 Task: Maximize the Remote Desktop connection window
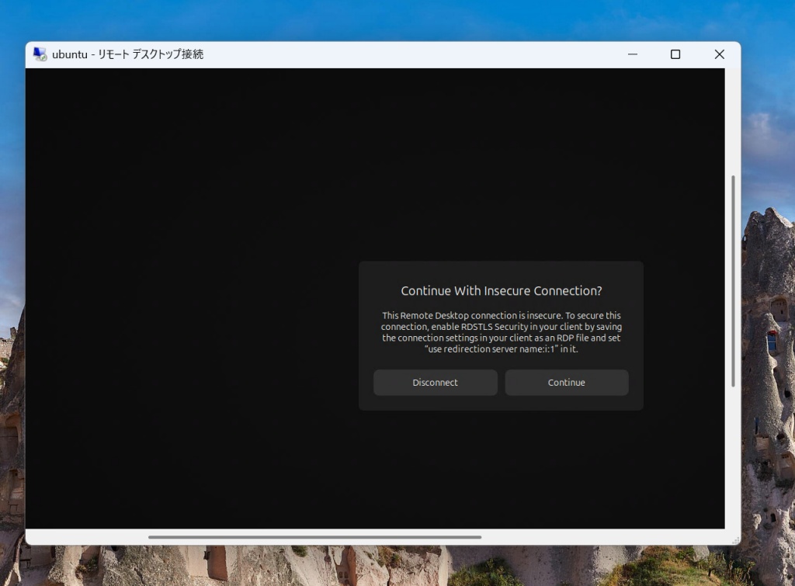pyautogui.click(x=675, y=54)
